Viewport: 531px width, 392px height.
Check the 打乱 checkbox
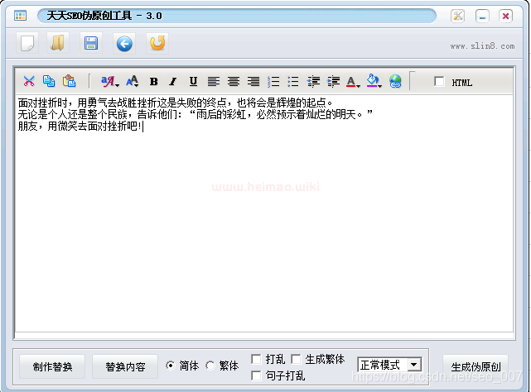pos(256,360)
